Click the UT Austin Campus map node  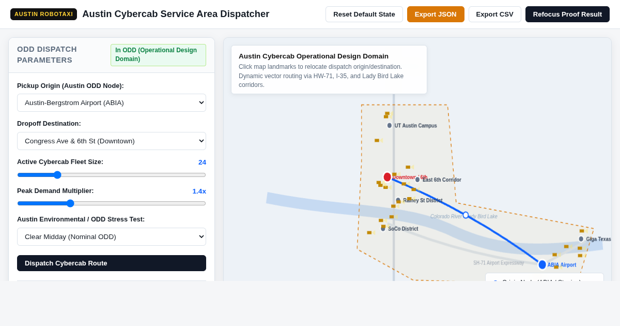390,125
